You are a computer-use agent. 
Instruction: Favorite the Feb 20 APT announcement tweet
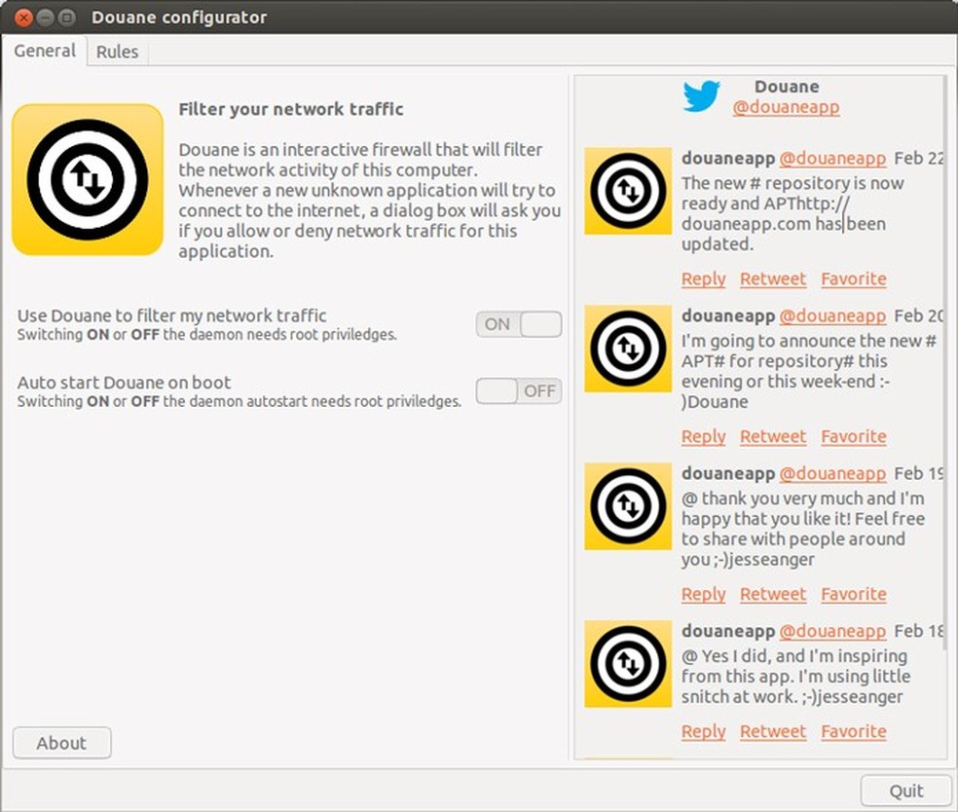point(854,437)
